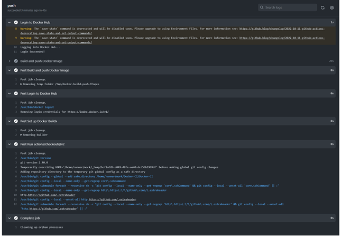Open the github.com/.extraheader link on line 10
This screenshot has width=341, height=236.
(51, 195)
